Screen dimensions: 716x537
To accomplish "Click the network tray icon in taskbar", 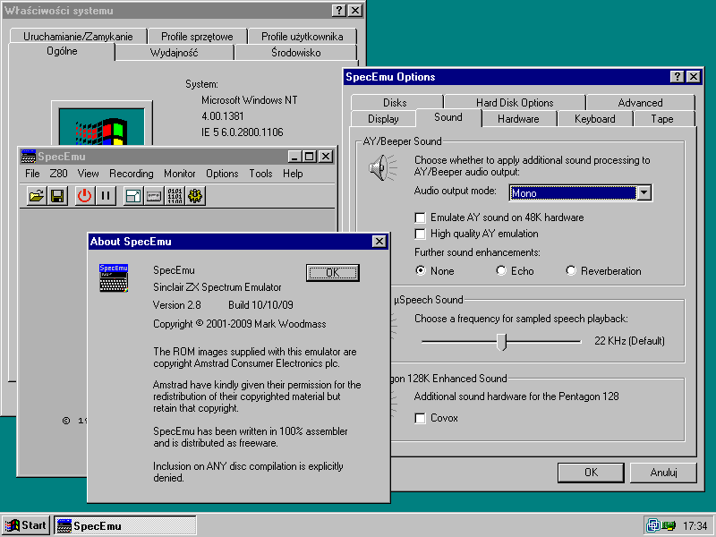I will (654, 525).
